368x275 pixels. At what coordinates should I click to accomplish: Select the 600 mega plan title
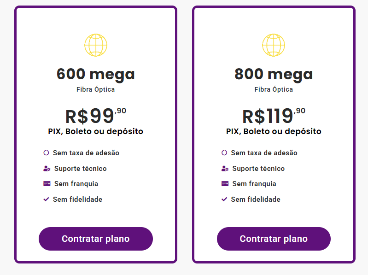pos(96,74)
